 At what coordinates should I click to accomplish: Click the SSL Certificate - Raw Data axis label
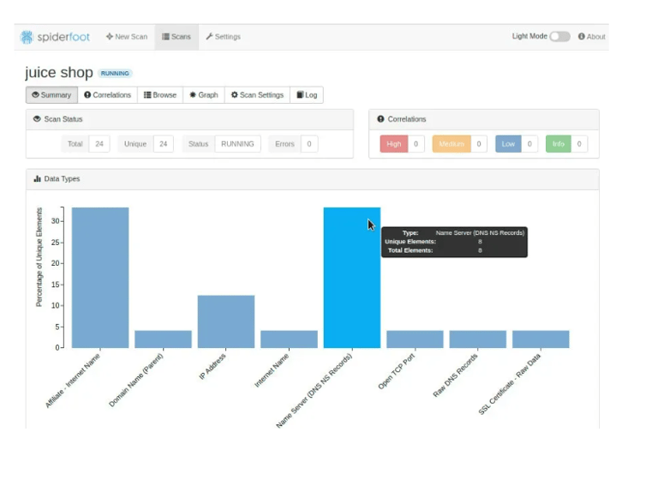(510, 384)
